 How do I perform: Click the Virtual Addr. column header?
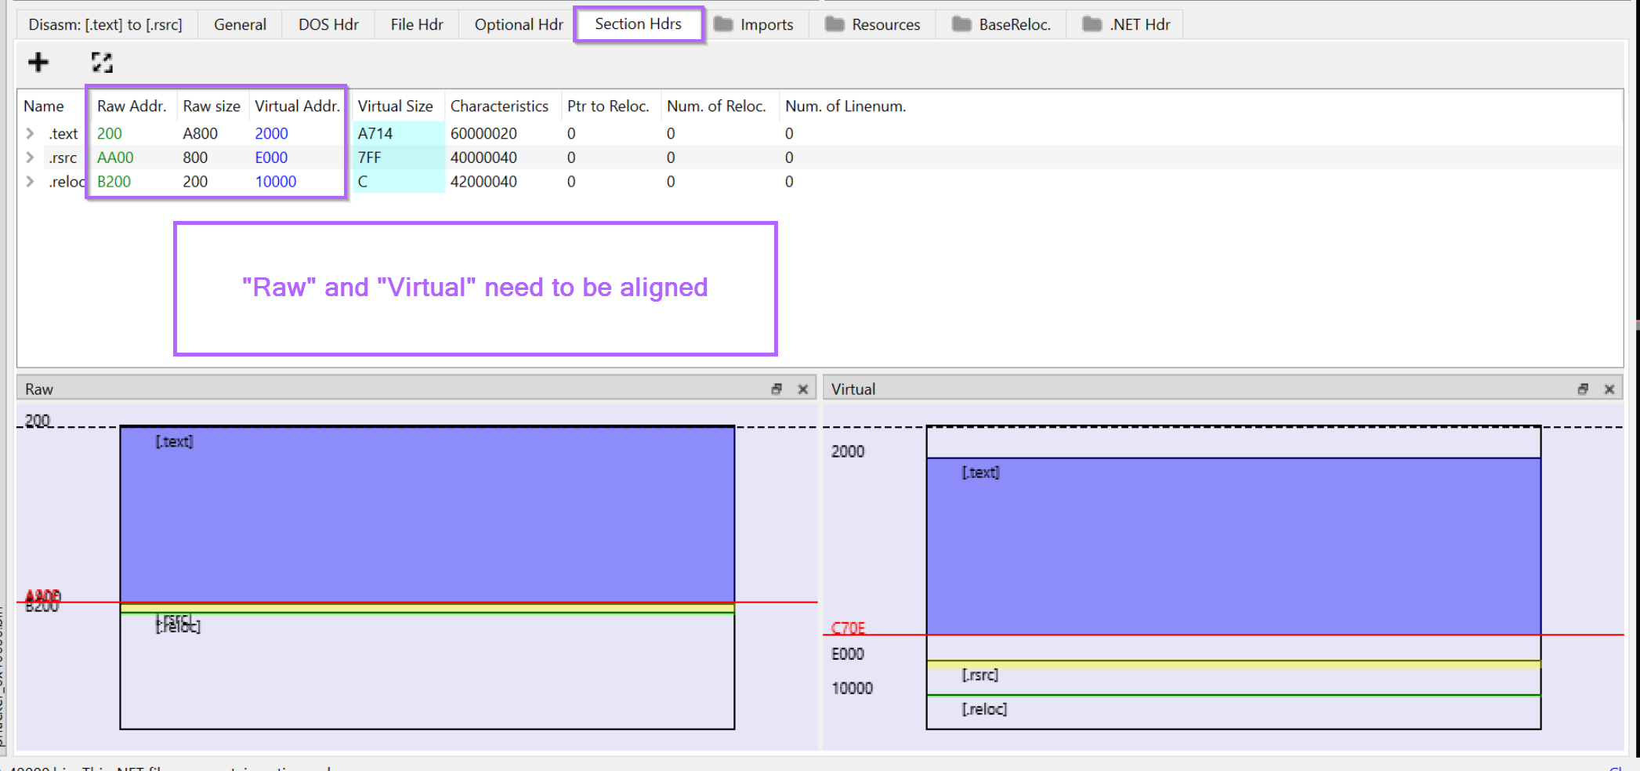(297, 106)
